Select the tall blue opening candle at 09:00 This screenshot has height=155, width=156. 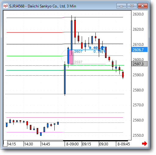(x=65, y=79)
